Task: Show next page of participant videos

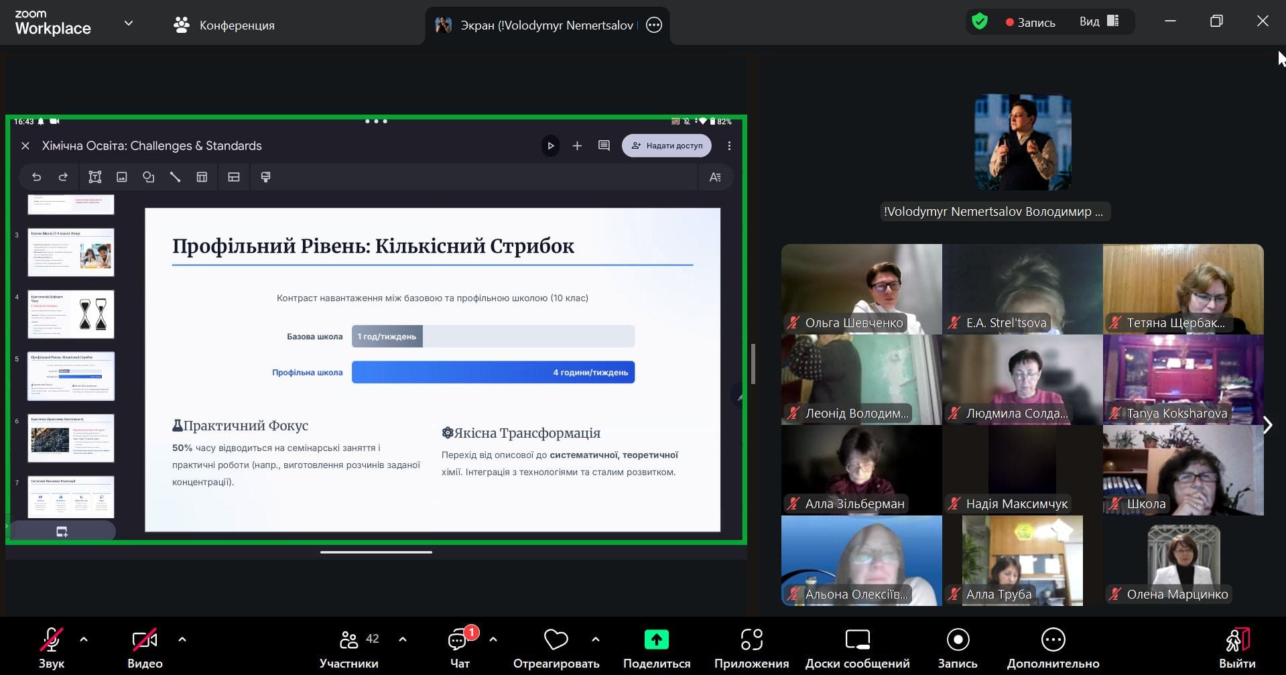Action: (1267, 425)
